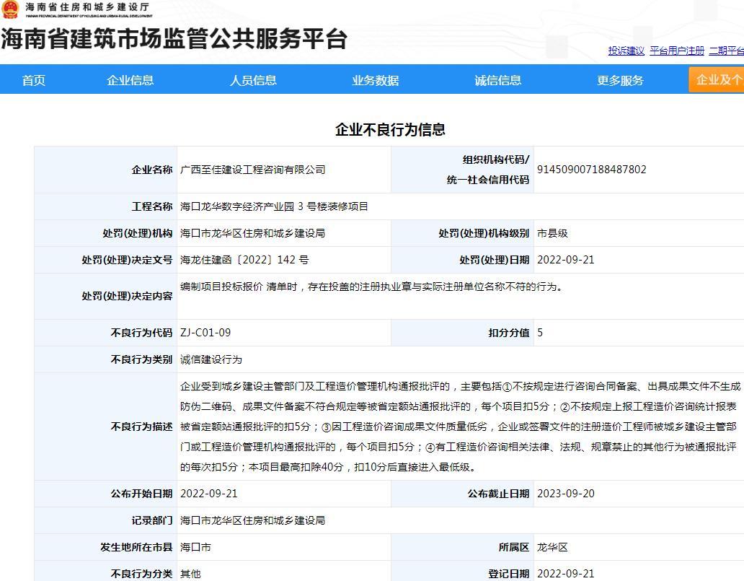
Task: Select document number 海龙住建函〔2022〕142 号
Action: tap(244, 260)
